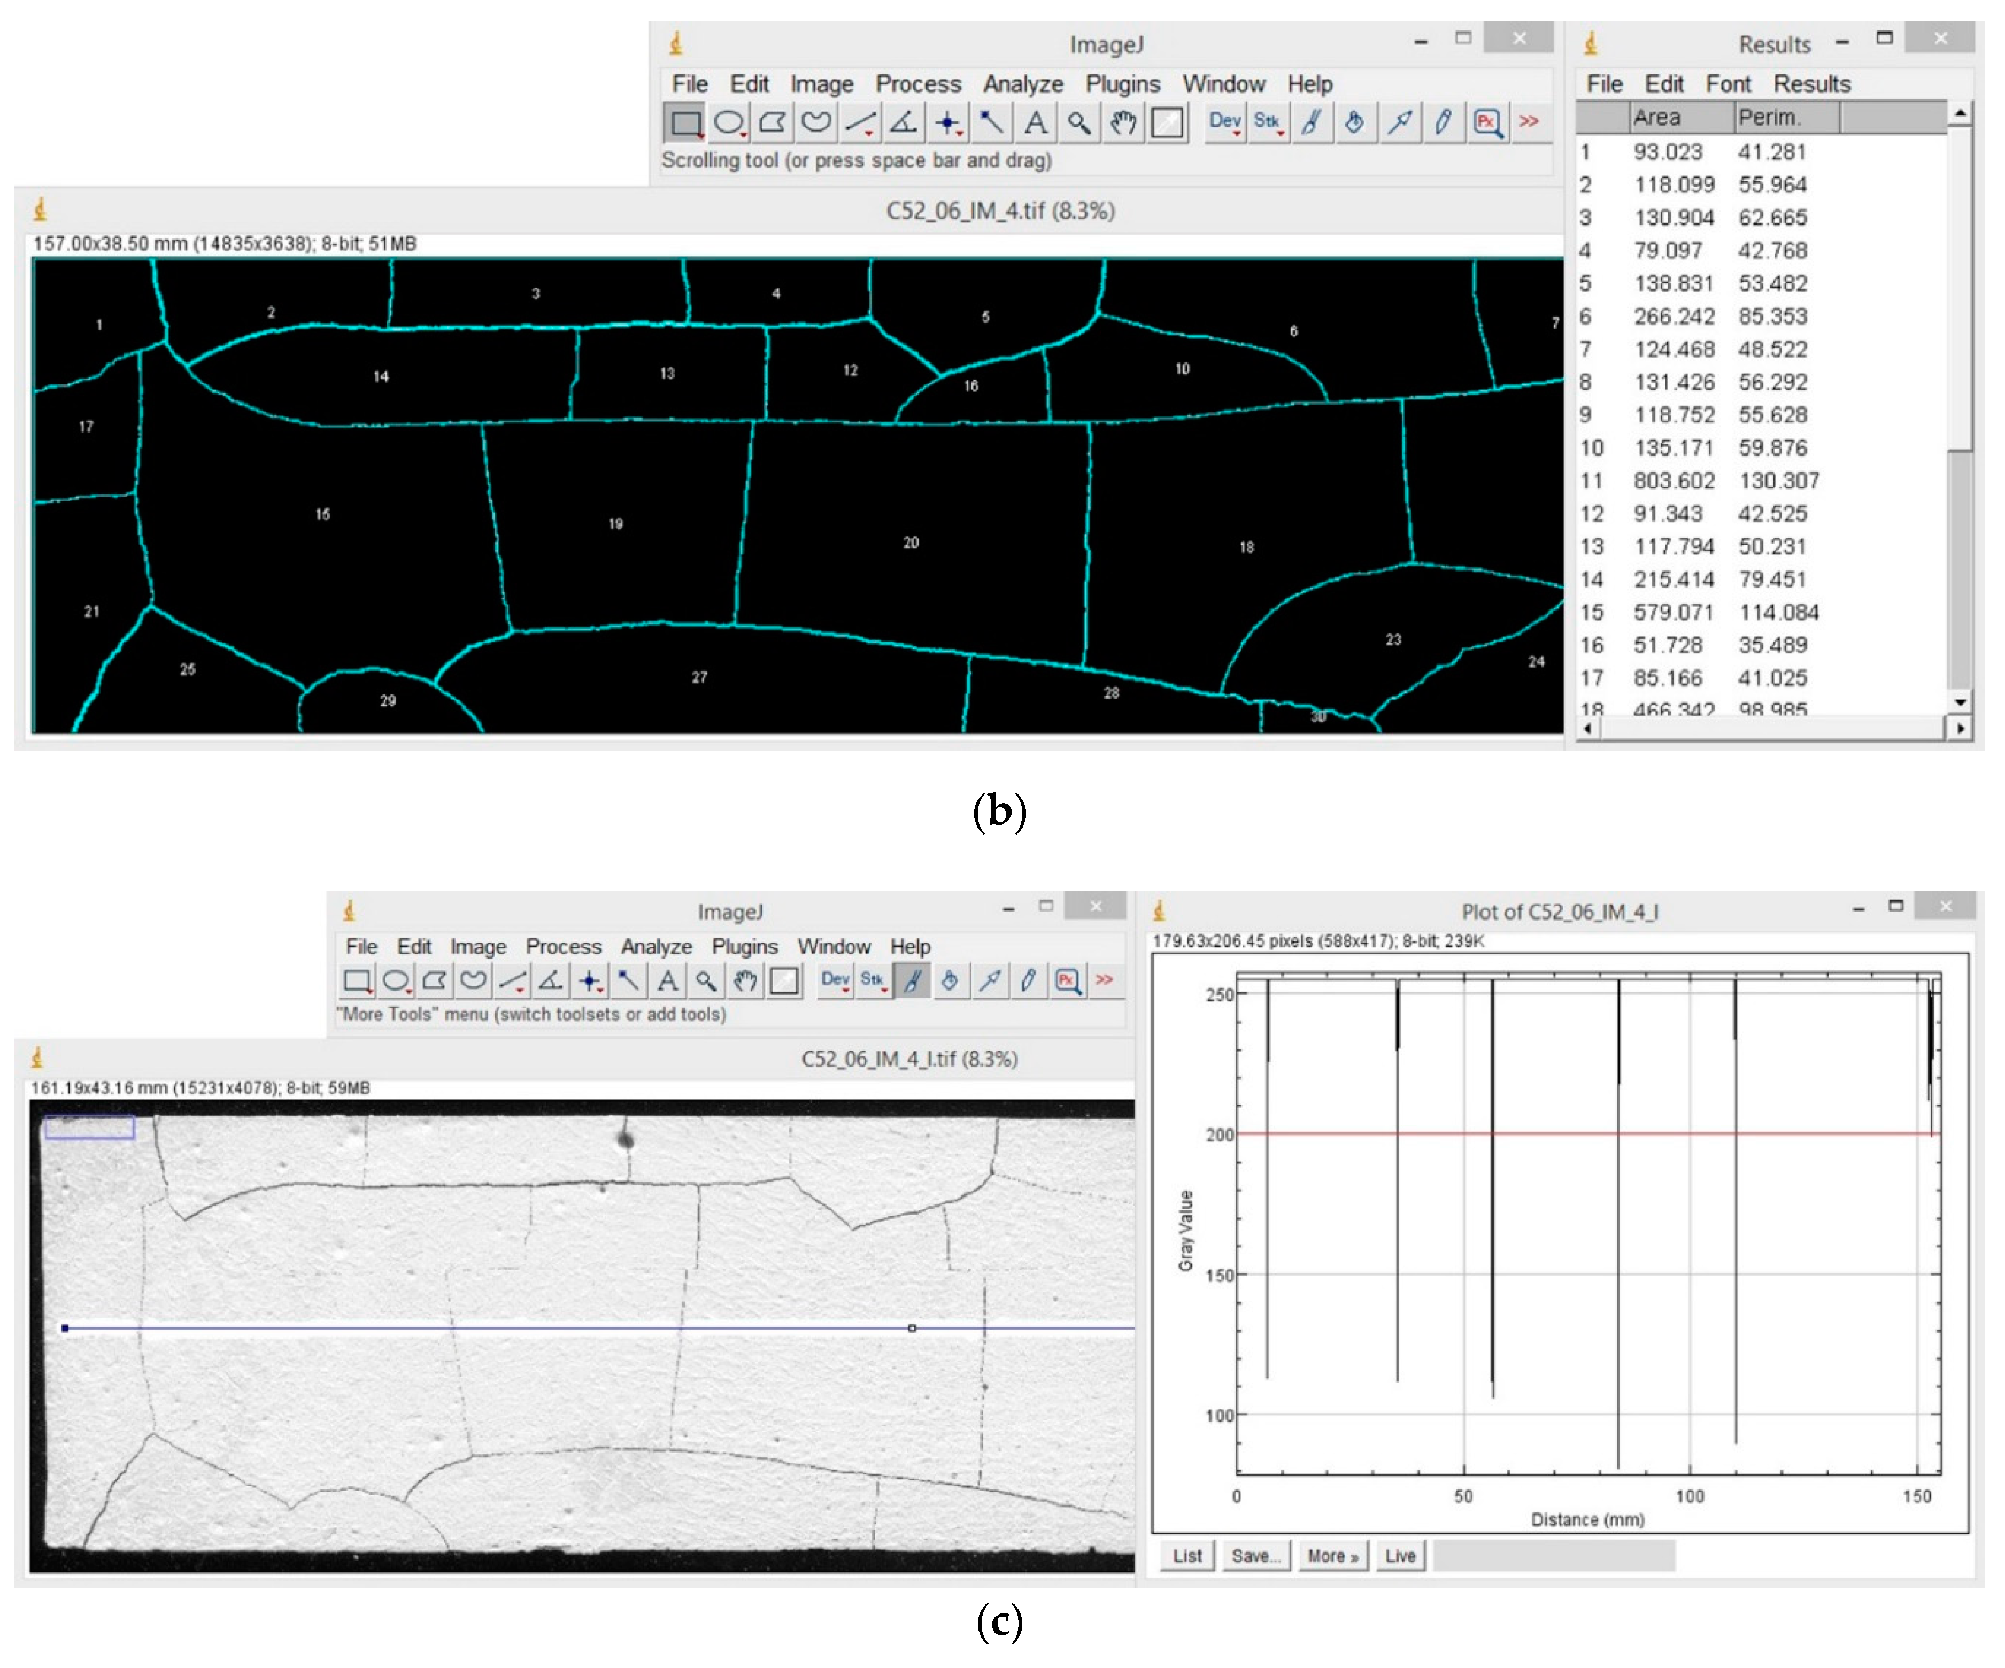Open Plugins menu in top ImageJ window

click(1123, 84)
